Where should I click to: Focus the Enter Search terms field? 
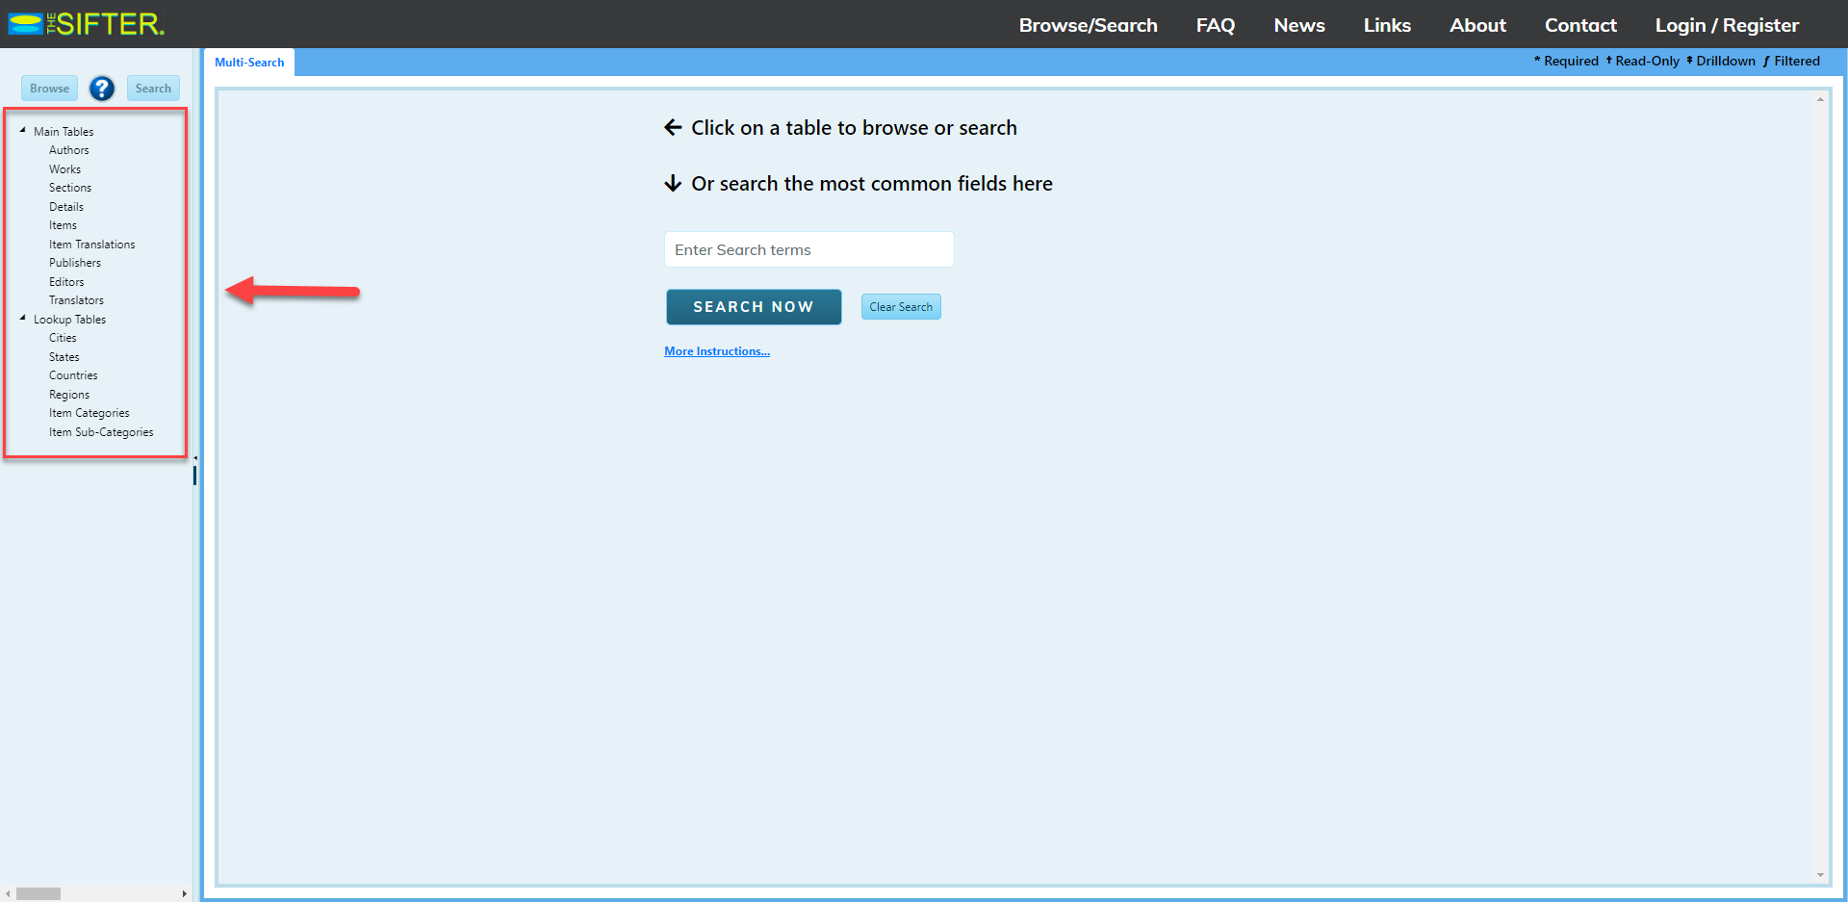coord(808,249)
